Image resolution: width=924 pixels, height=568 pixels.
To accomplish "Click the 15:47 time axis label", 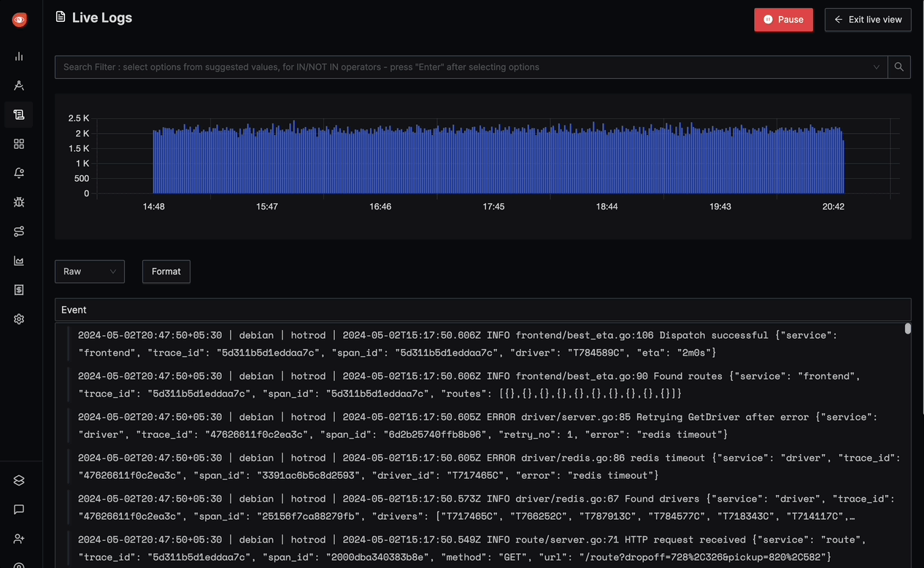I will coord(267,207).
